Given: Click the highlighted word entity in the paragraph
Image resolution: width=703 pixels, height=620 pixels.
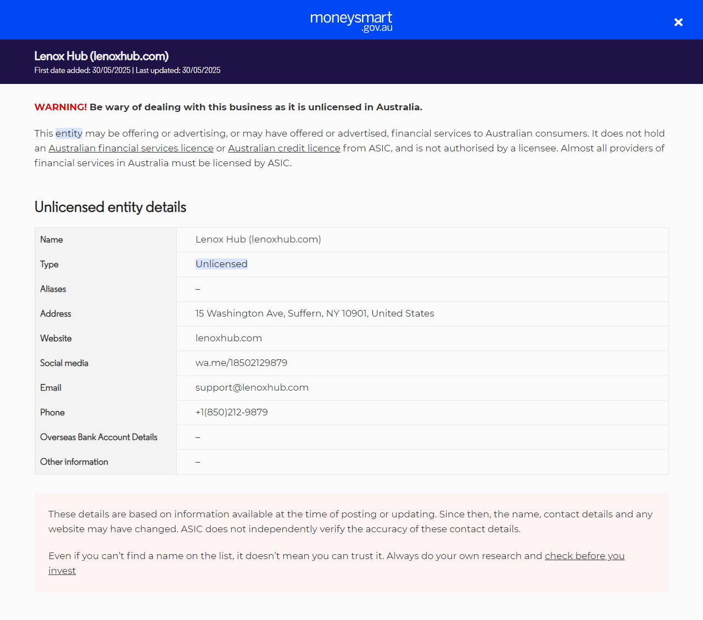Looking at the screenshot, I should [x=69, y=133].
